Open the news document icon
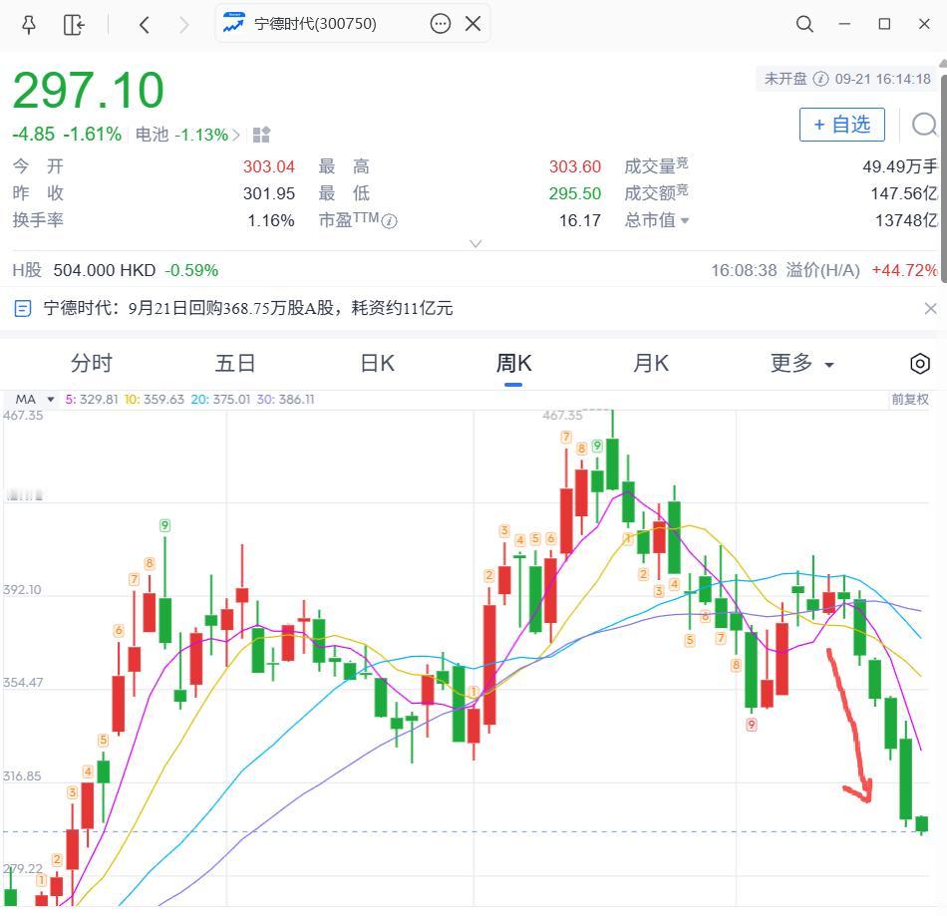Viewport: 947px width, 916px height. coord(22,309)
